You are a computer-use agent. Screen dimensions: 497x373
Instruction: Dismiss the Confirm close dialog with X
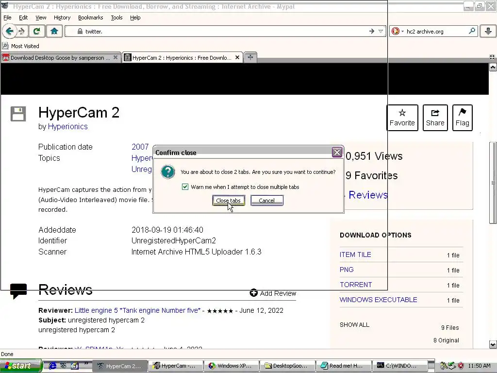click(337, 153)
